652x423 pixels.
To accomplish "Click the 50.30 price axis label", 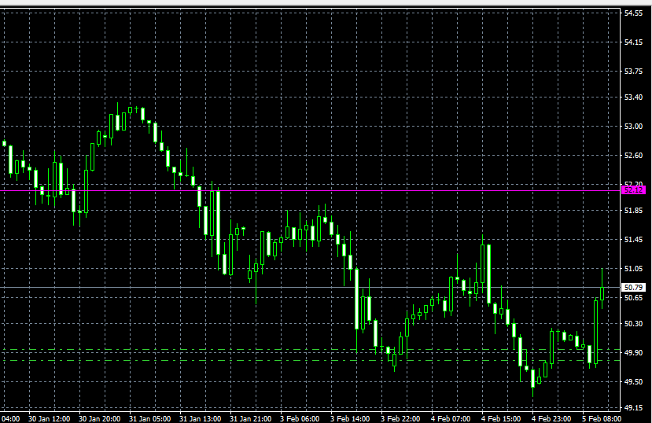I will pos(633,324).
